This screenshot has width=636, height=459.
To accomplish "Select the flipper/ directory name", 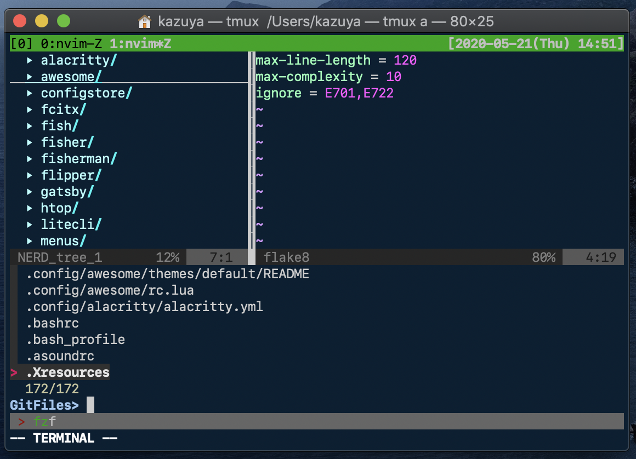I will (71, 175).
